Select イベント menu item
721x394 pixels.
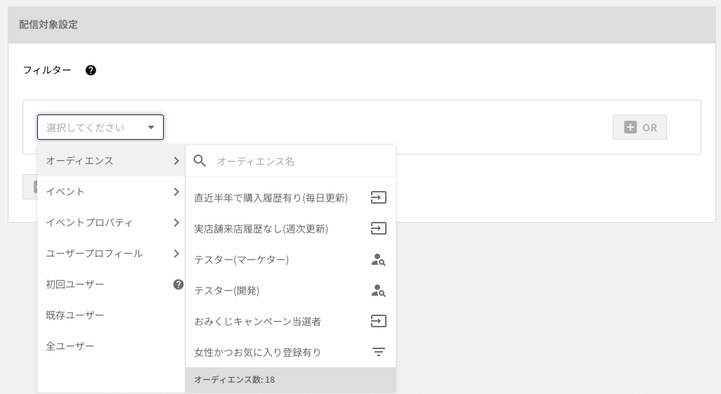pos(111,192)
